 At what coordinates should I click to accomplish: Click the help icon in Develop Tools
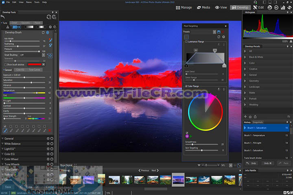50,27
